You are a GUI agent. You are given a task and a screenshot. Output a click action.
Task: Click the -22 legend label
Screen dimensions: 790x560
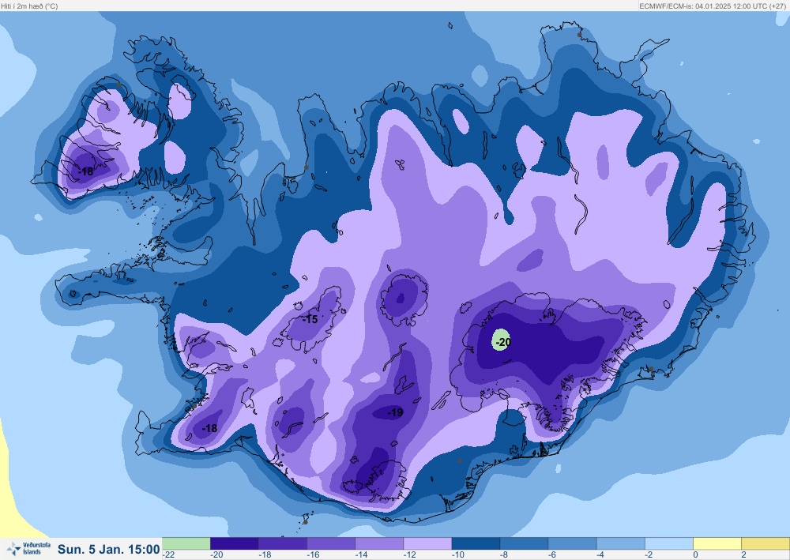pyautogui.click(x=169, y=555)
